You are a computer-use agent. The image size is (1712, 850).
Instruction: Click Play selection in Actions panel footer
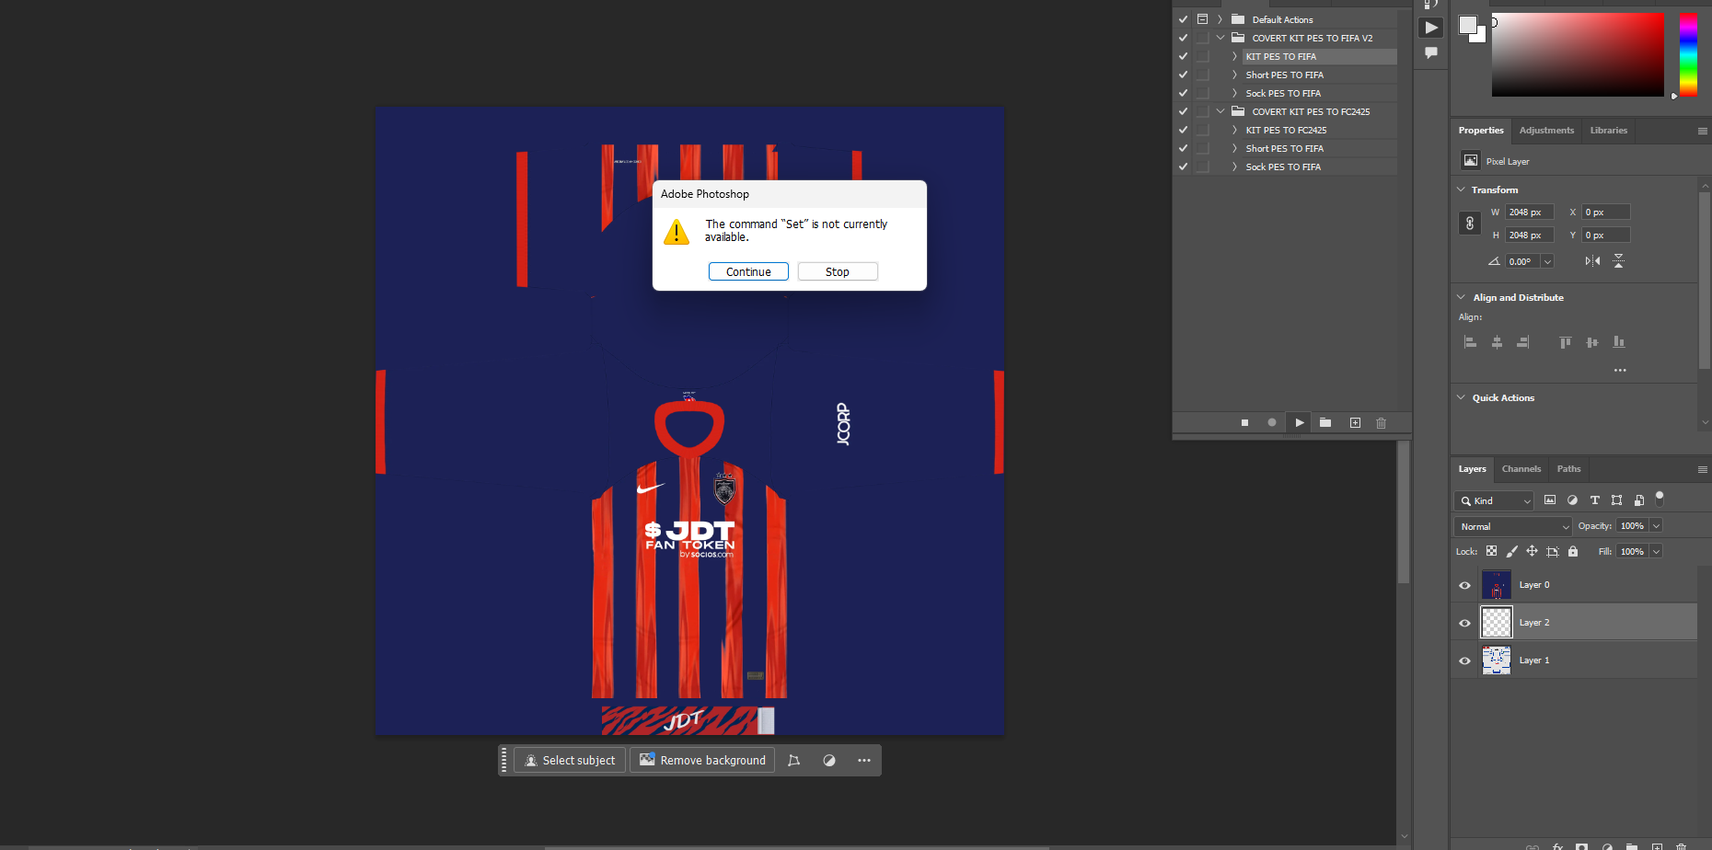(1300, 423)
